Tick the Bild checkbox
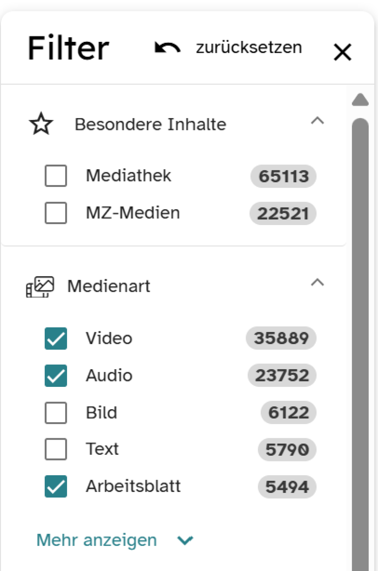The image size is (378, 571). tap(56, 413)
